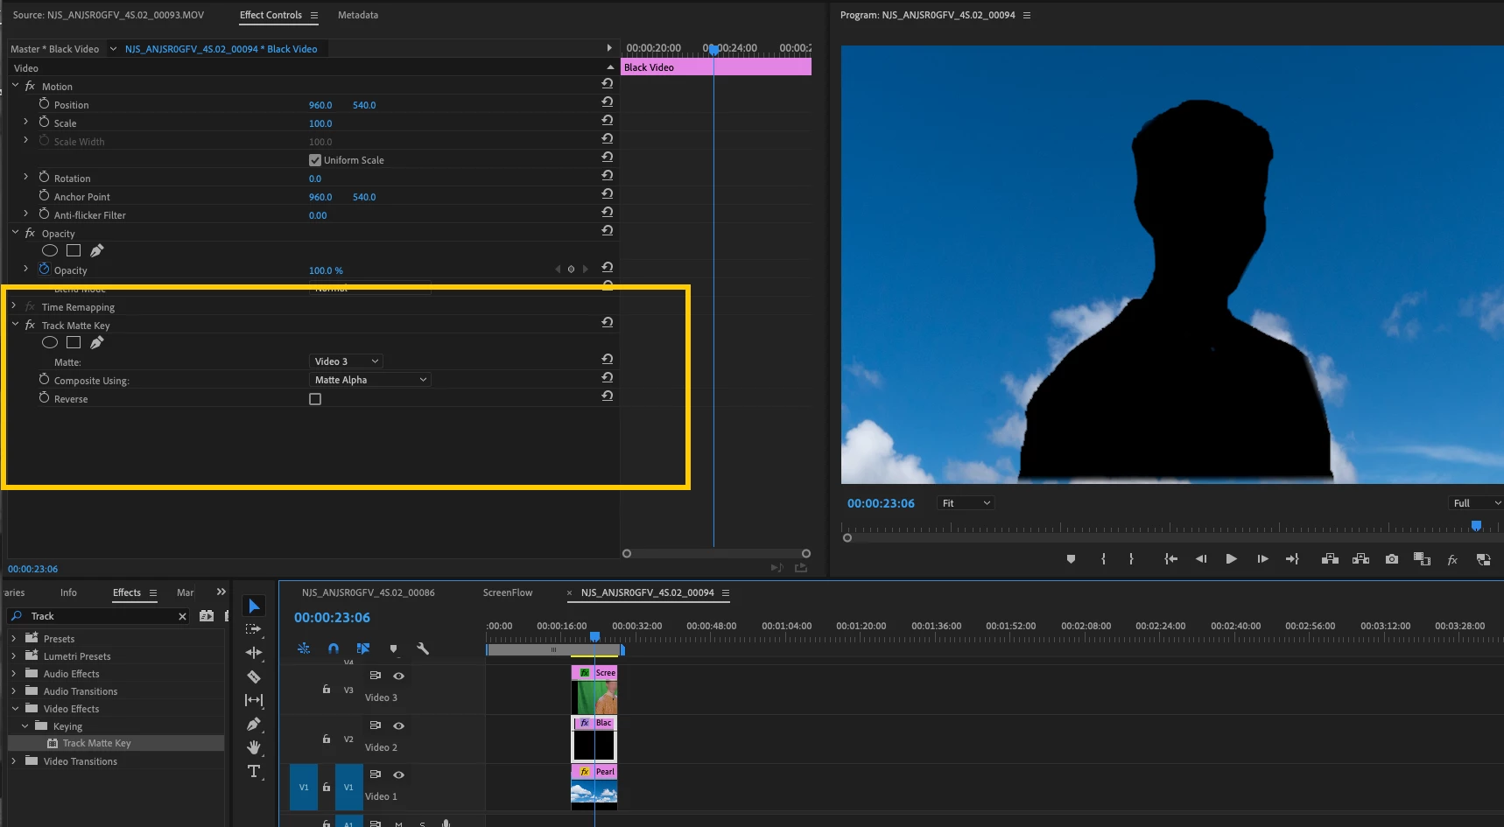Go to In point in Program monitor
Screen dimensions: 1504x827
pyautogui.click(x=1170, y=559)
